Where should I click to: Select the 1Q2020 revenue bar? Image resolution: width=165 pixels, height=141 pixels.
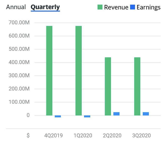[79, 70]
